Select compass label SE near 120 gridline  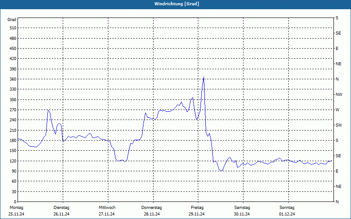(x=338, y=156)
